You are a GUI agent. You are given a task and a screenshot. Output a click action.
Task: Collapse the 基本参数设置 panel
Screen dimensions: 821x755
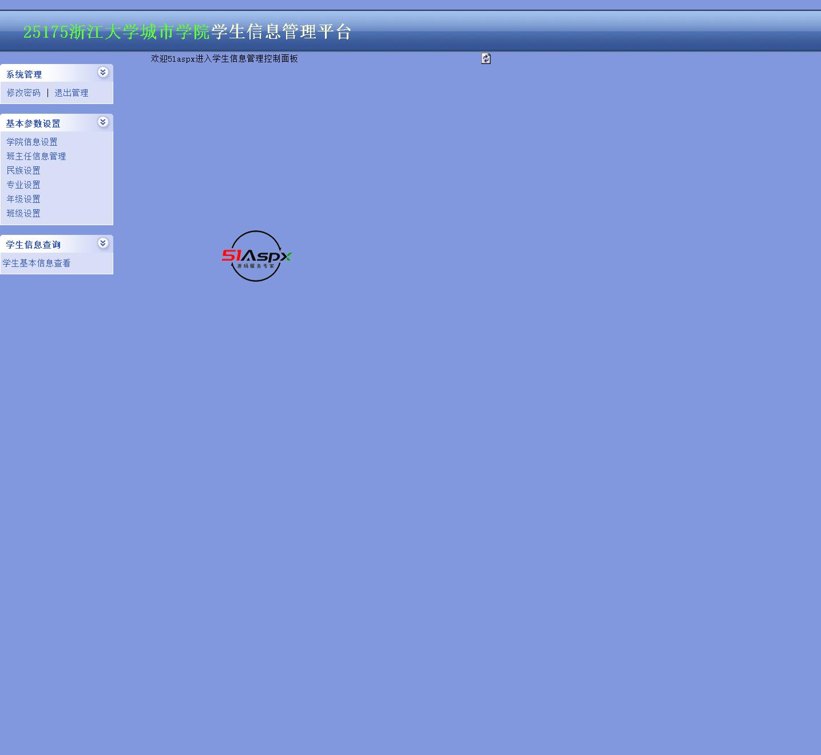(103, 122)
